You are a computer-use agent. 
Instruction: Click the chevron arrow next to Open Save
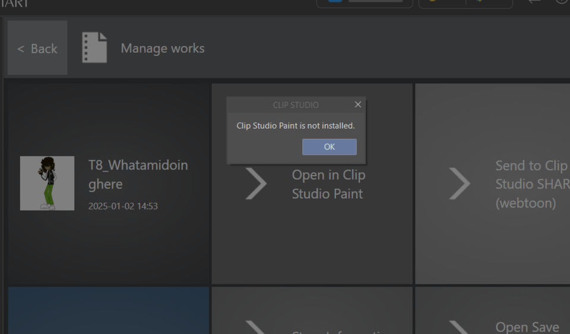[x=460, y=327]
